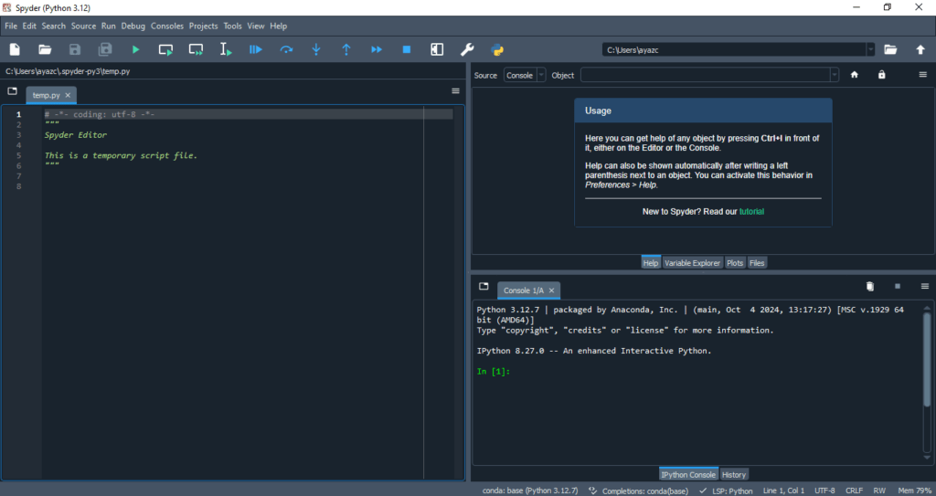Viewport: 936px width, 496px height.
Task: Run the file with green play icon
Action: click(x=135, y=49)
